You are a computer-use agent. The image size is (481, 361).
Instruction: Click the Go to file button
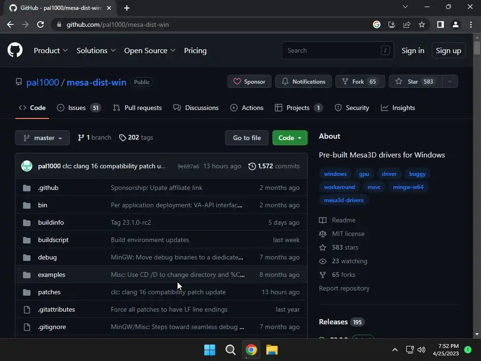click(x=247, y=138)
